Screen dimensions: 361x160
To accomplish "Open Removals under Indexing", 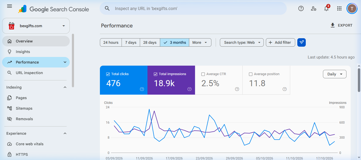I will [36, 119].
